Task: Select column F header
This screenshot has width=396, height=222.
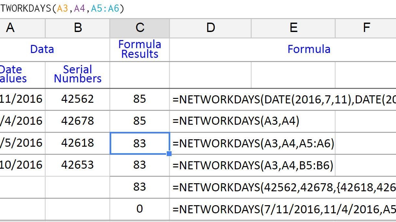Action: click(366, 28)
